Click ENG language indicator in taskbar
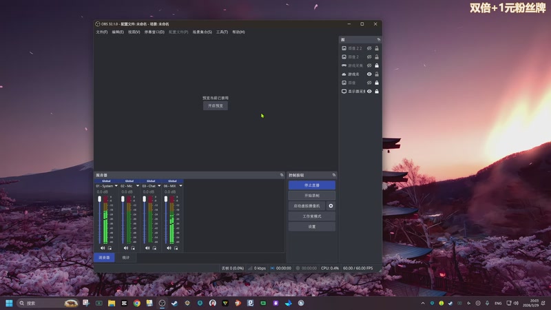 click(498, 303)
